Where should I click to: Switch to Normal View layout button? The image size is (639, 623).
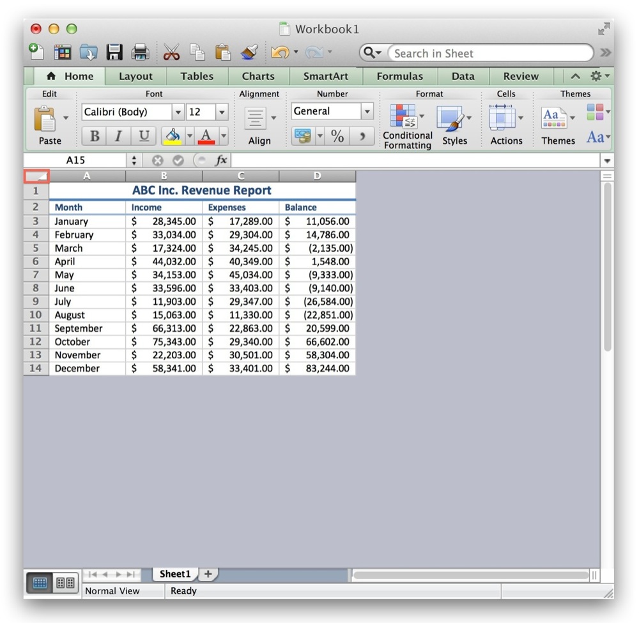tap(40, 583)
